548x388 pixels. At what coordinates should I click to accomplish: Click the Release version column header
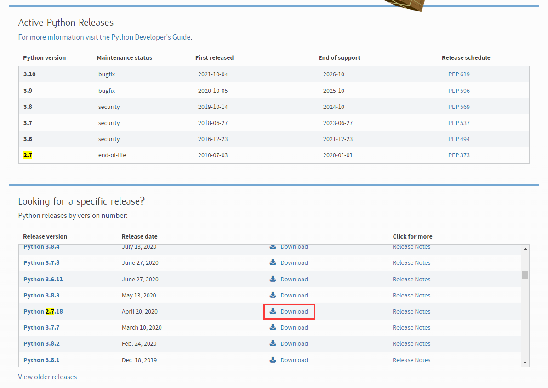(45, 236)
